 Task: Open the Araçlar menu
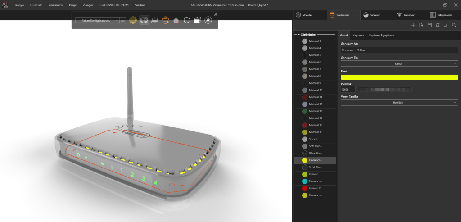click(x=87, y=5)
